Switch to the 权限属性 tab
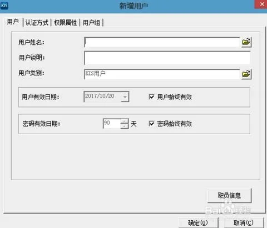The height and width of the screenshot is (228, 267). click(66, 23)
